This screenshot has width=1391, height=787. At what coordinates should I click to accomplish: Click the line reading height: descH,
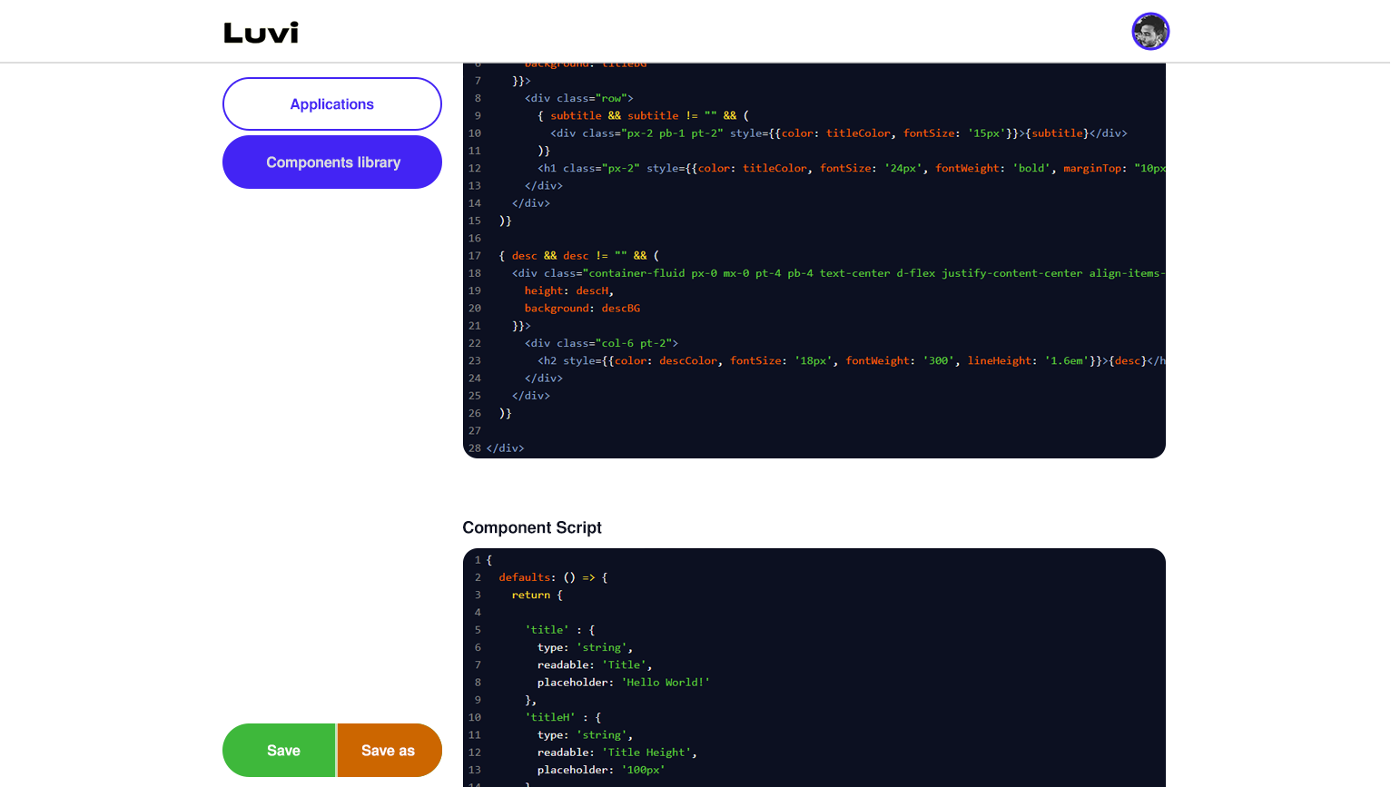(569, 290)
